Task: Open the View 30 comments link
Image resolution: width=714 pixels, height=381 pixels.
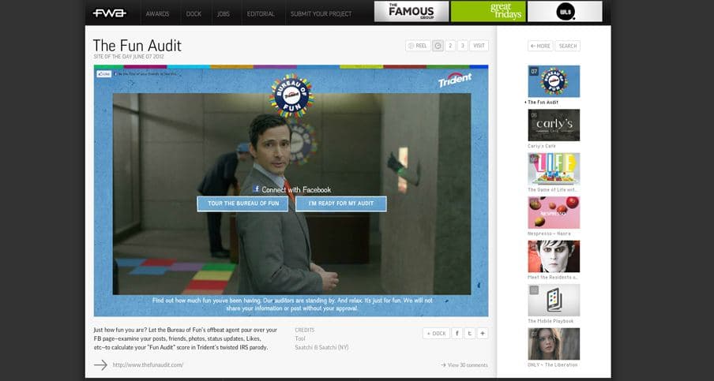Action: pos(464,365)
